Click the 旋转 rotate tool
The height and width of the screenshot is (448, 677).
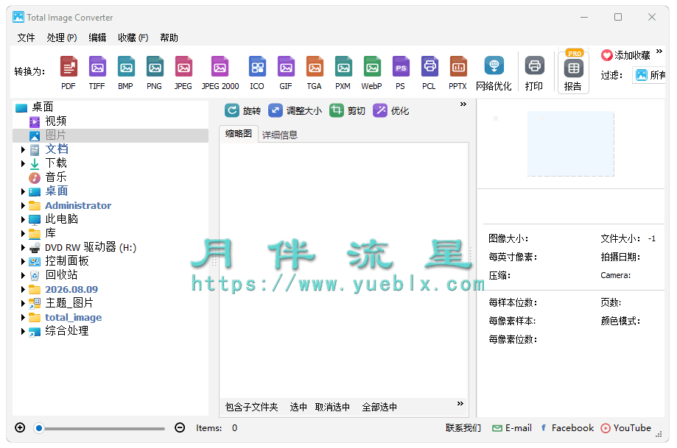click(242, 111)
